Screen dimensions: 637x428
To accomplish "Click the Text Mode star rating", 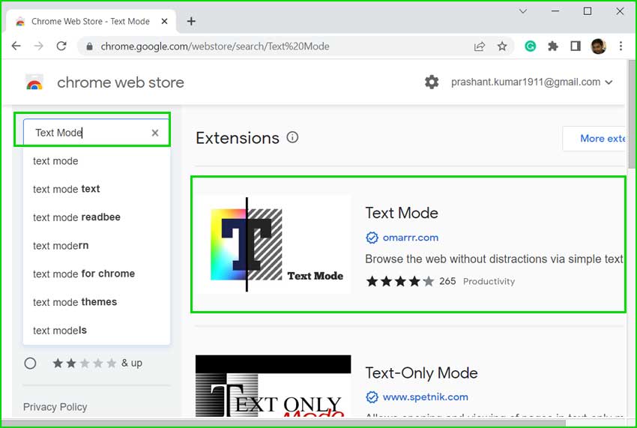I will coord(399,281).
